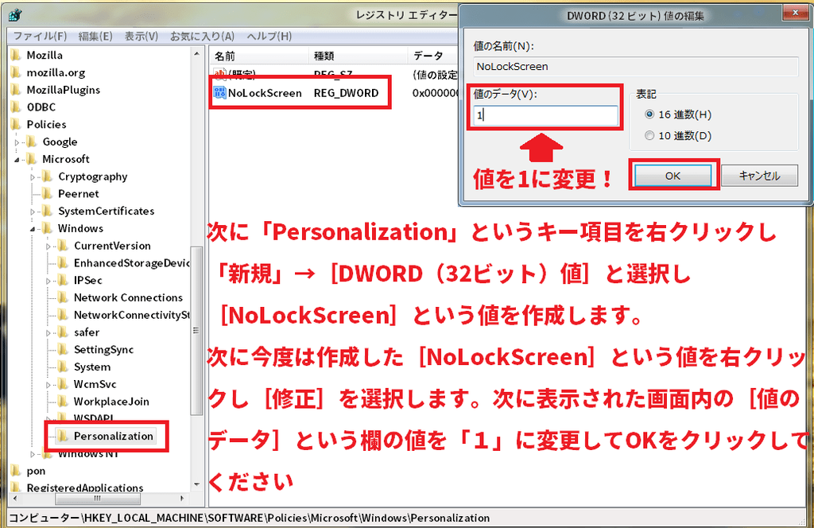Image resolution: width=814 pixels, height=528 pixels.
Task: Open the お気に入り(A) menu
Action: (203, 36)
